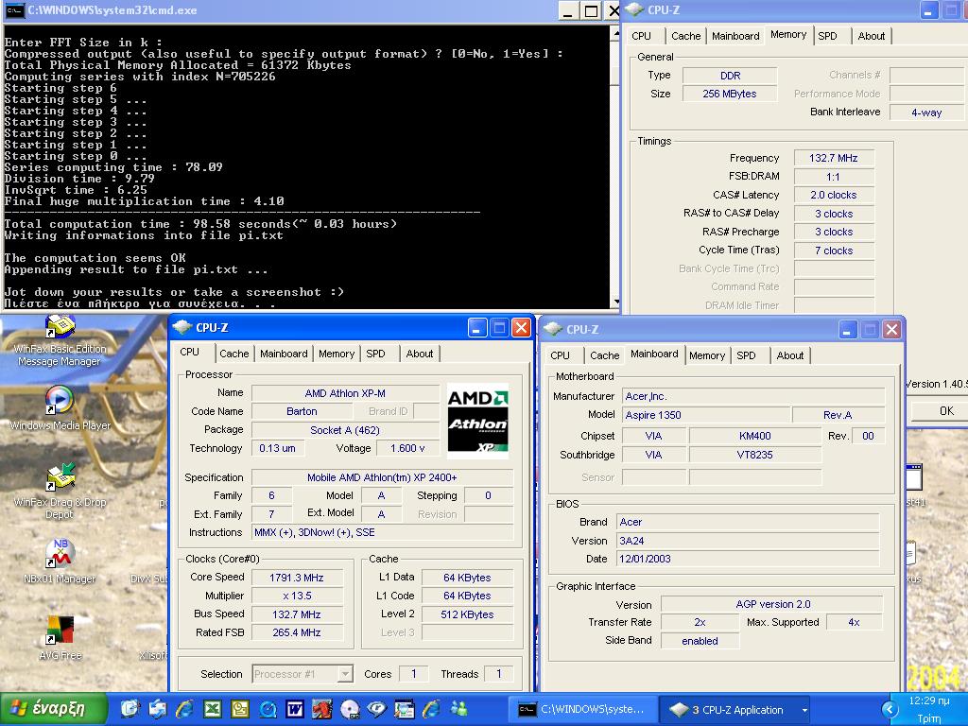Click cmd window scrollbar down arrow
968x726 pixels.
click(614, 302)
